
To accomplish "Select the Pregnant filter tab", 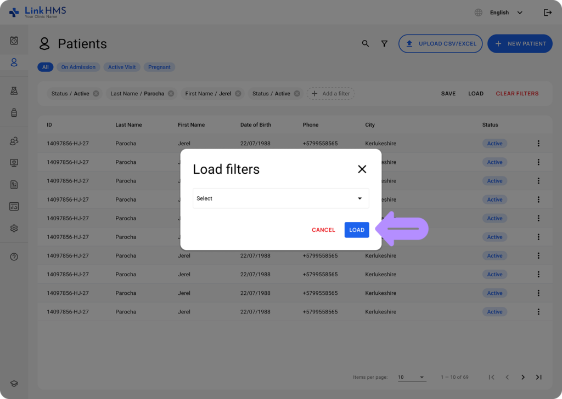I will click(159, 67).
